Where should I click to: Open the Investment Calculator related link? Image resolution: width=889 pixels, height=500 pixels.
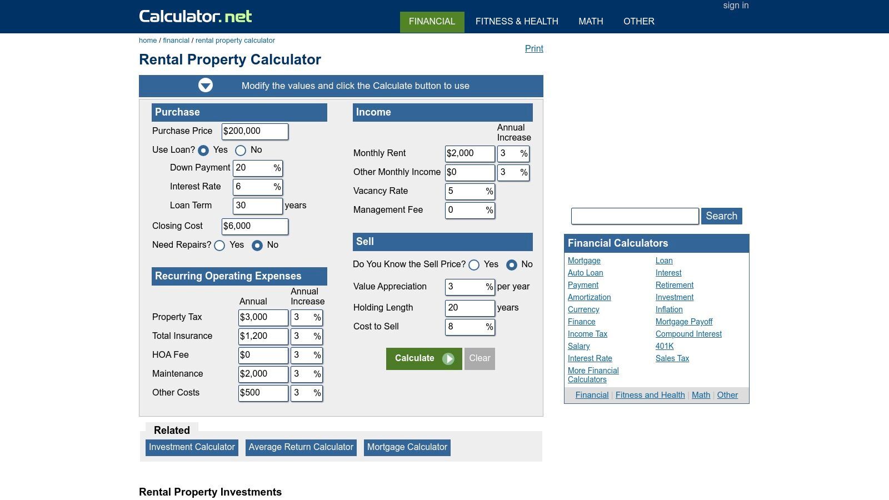pos(191,447)
